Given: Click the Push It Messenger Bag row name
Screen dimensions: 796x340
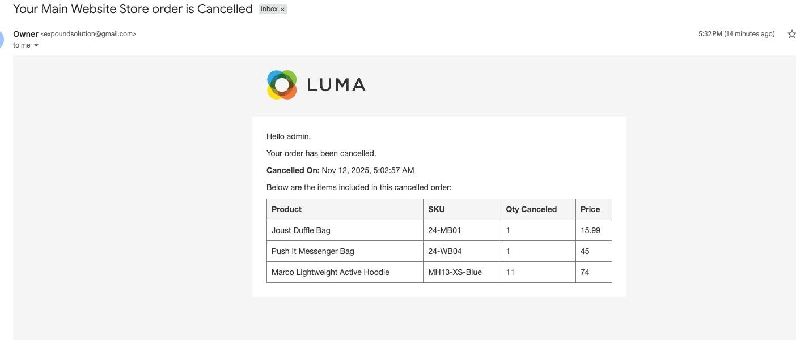Looking at the screenshot, I should [312, 251].
